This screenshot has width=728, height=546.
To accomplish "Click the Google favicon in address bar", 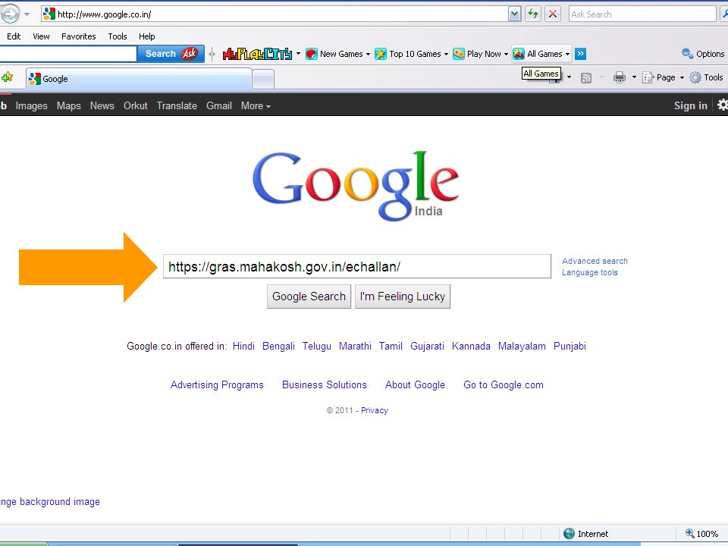I will [49, 14].
